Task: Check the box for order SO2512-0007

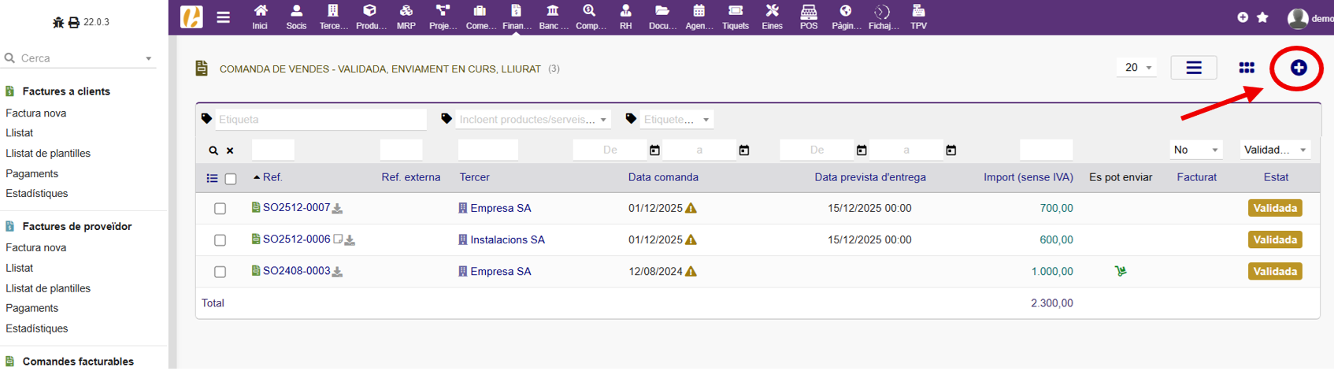Action: pyautogui.click(x=220, y=209)
